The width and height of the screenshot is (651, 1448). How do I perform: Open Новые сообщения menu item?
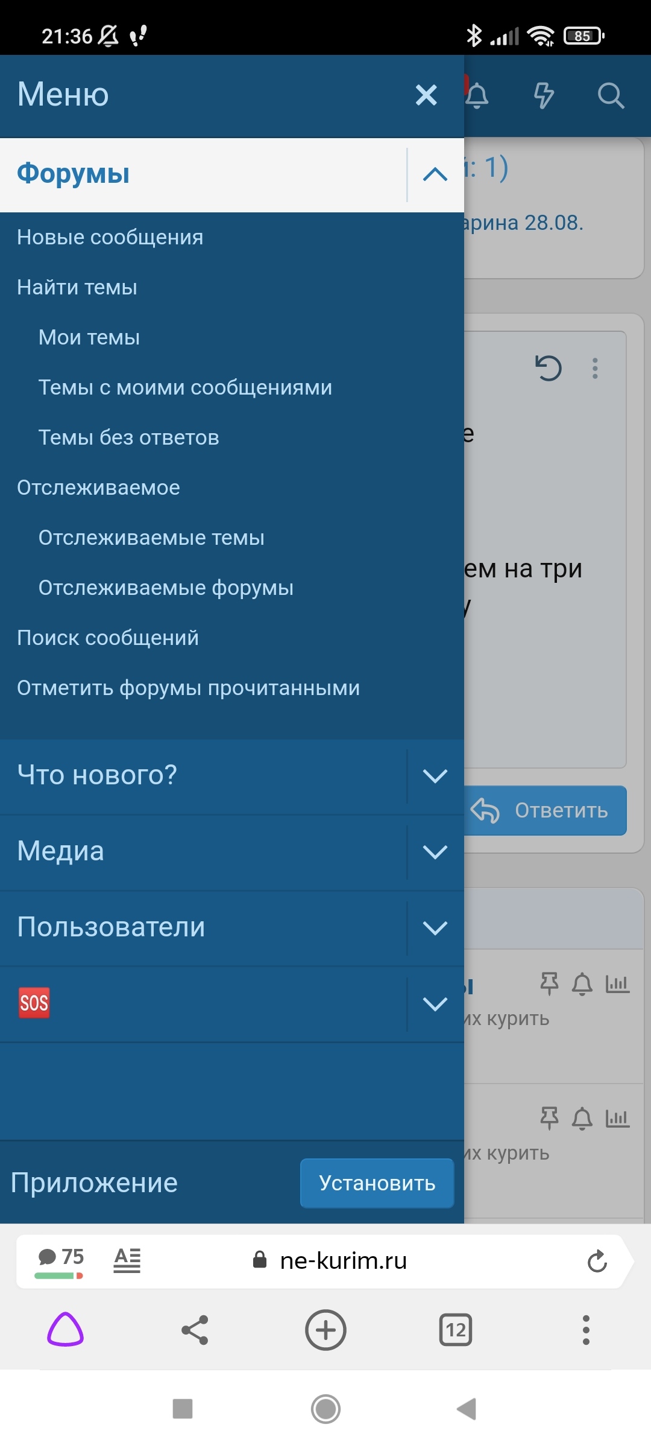pos(110,237)
